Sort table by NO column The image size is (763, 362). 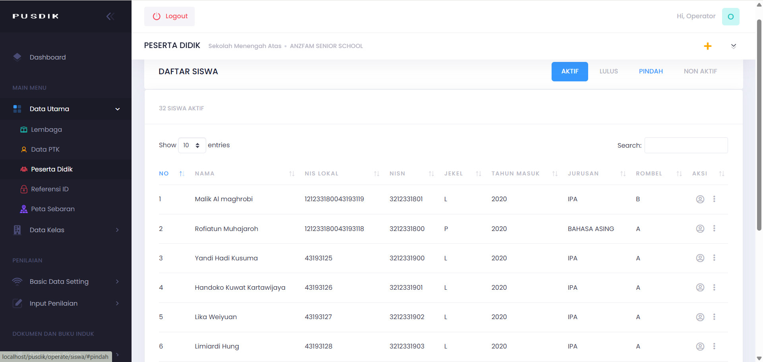pos(164,173)
